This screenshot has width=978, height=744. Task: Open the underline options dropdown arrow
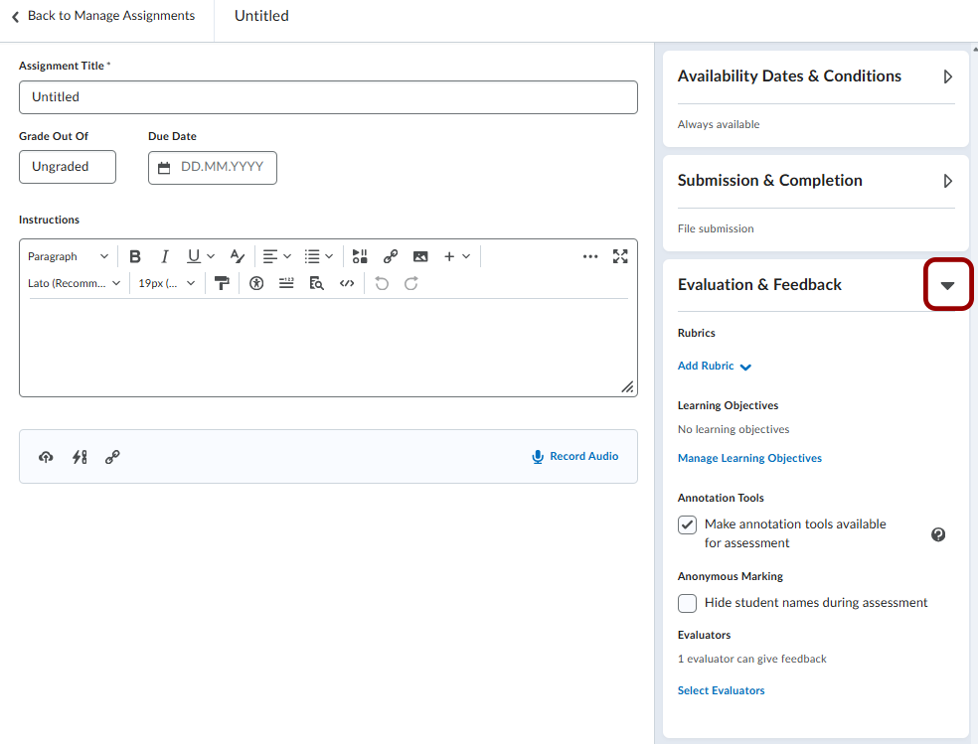tap(211, 256)
